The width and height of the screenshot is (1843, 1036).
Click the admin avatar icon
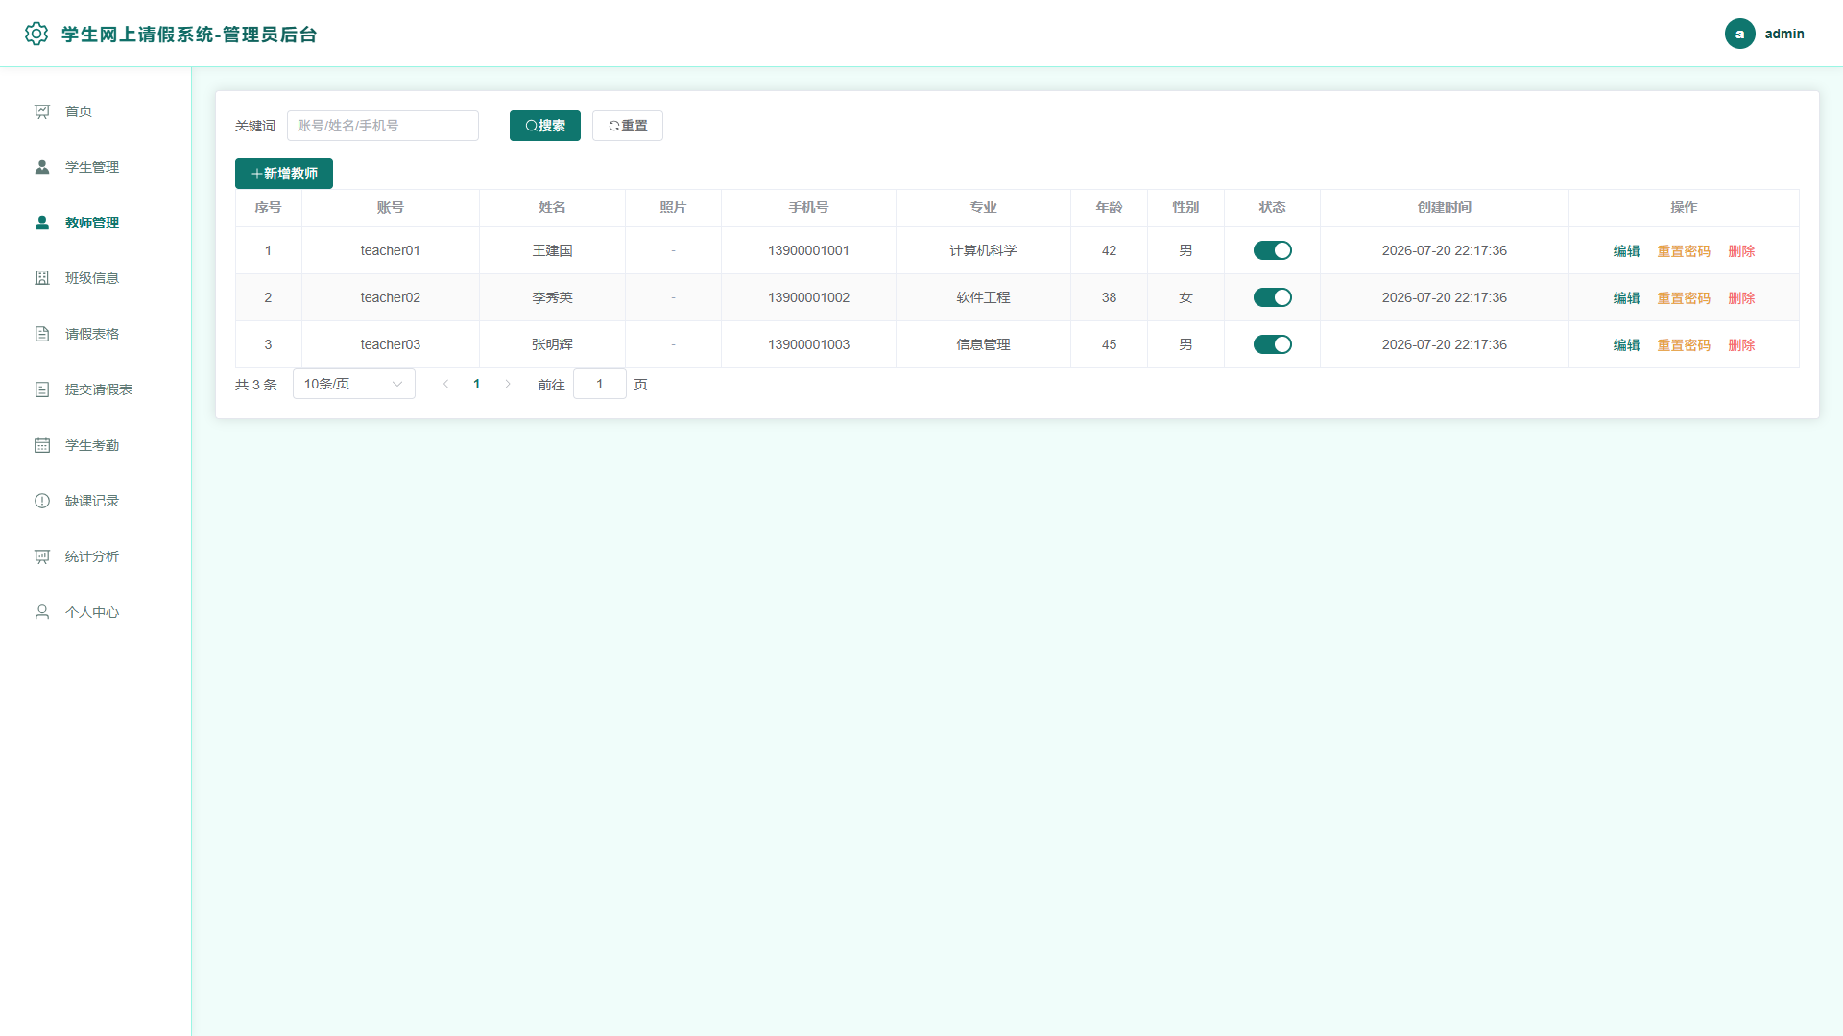1739,34
